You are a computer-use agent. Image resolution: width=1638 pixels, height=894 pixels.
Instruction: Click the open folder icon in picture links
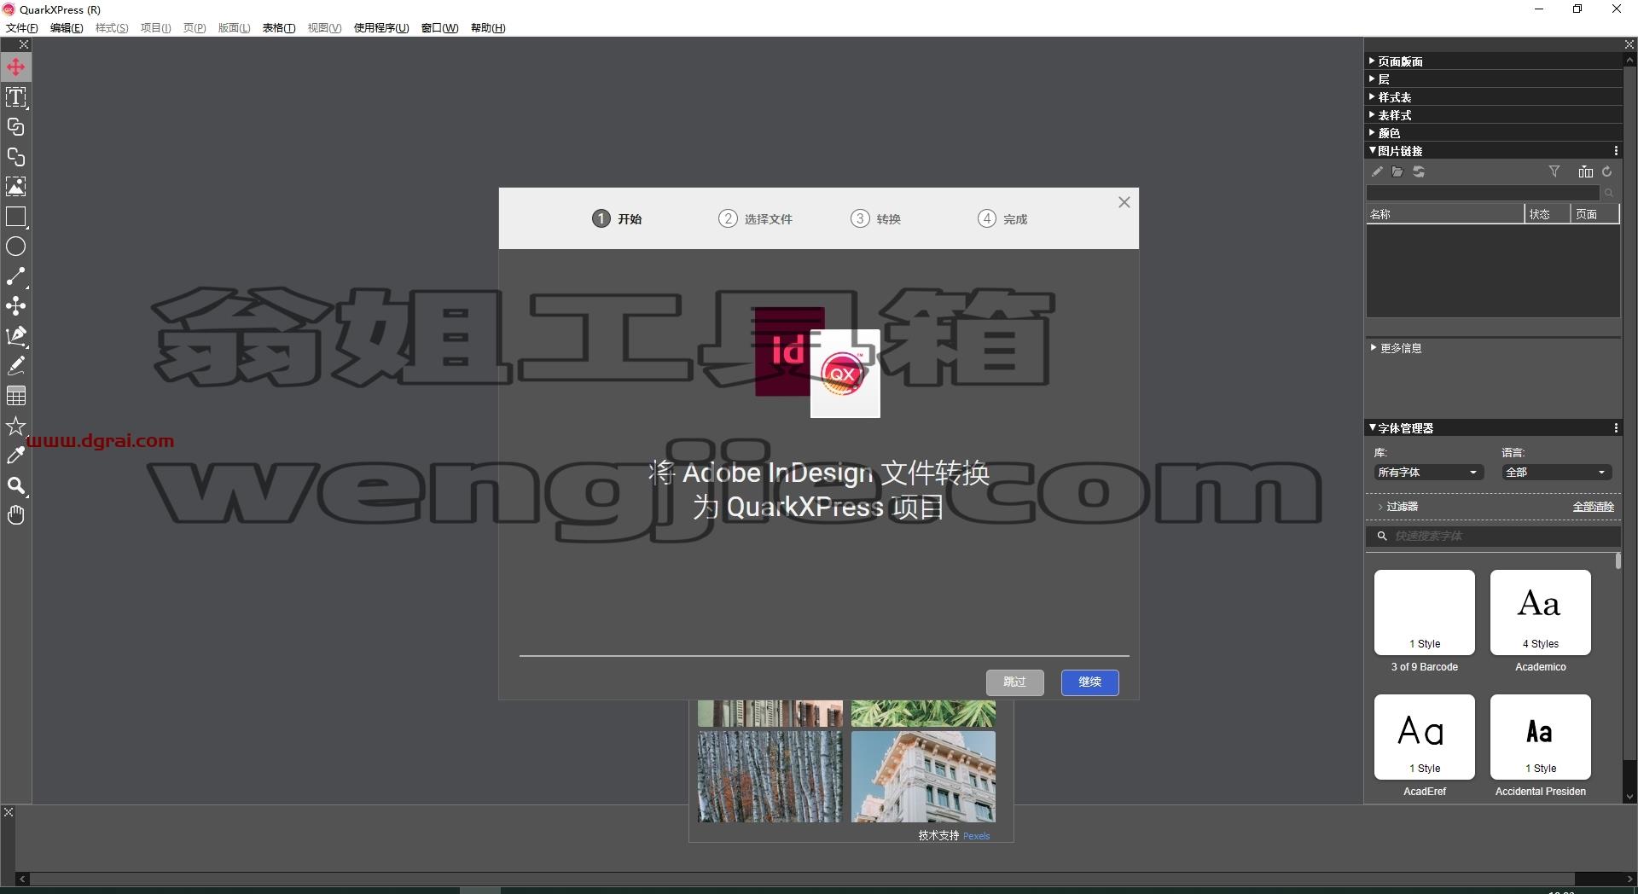(x=1397, y=172)
